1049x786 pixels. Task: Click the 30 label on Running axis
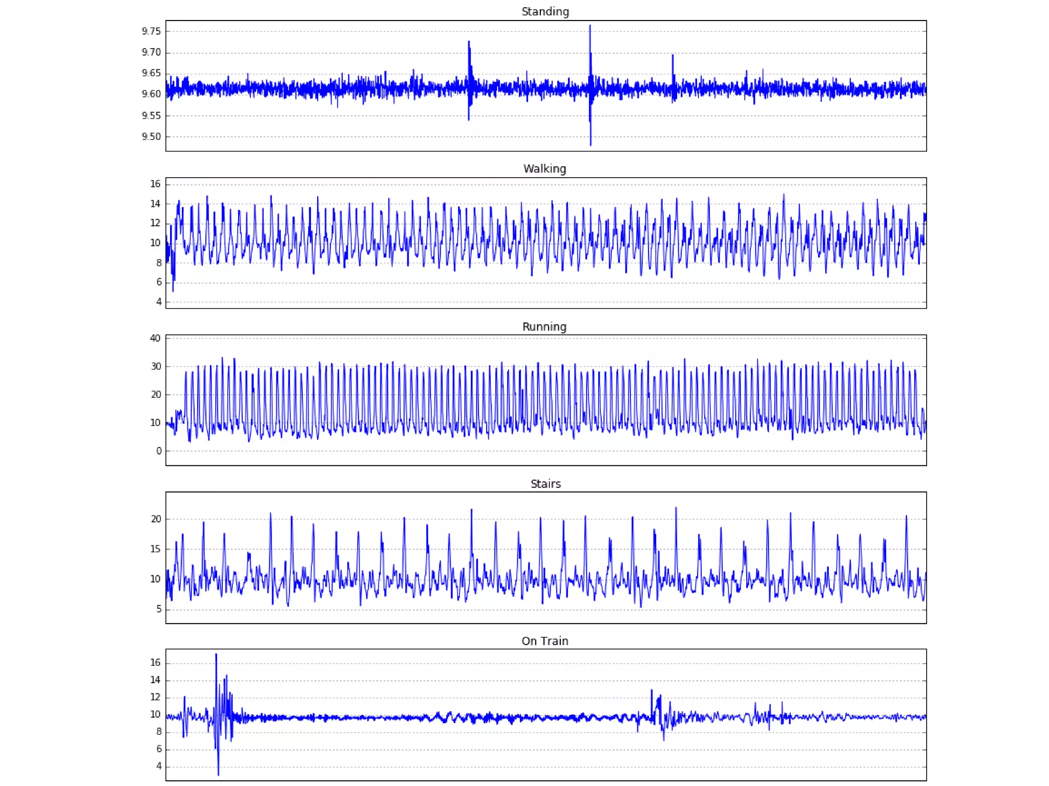pos(155,367)
